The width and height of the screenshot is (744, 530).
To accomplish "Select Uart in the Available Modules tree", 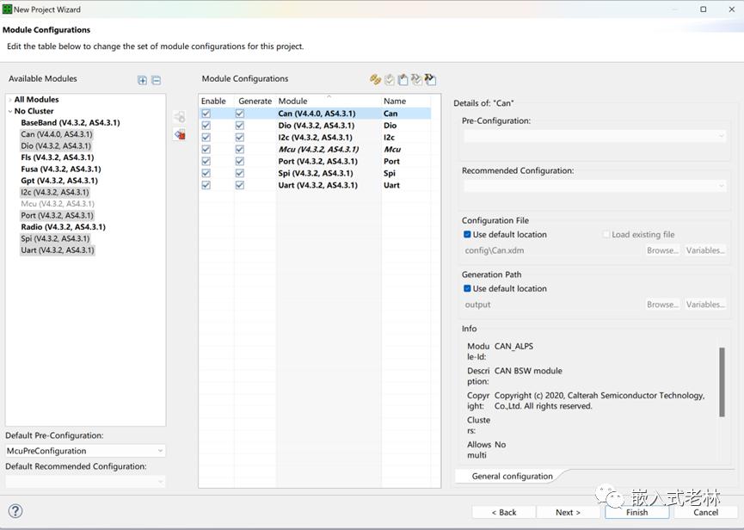I will pos(58,250).
